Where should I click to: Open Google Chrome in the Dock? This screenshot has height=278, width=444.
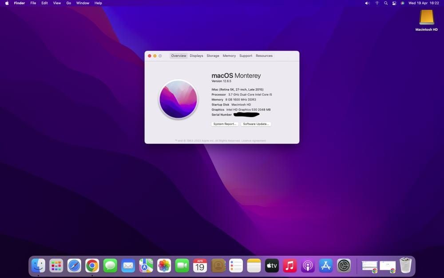[92, 266]
